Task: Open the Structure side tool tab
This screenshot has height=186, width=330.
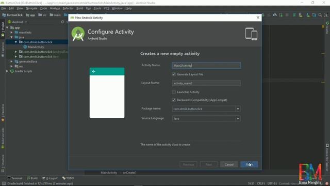Action: tap(3, 163)
